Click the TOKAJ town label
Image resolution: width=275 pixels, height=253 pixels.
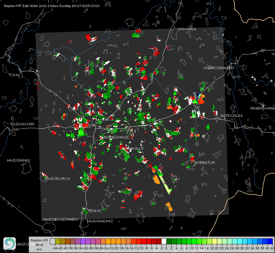[x=14, y=75]
